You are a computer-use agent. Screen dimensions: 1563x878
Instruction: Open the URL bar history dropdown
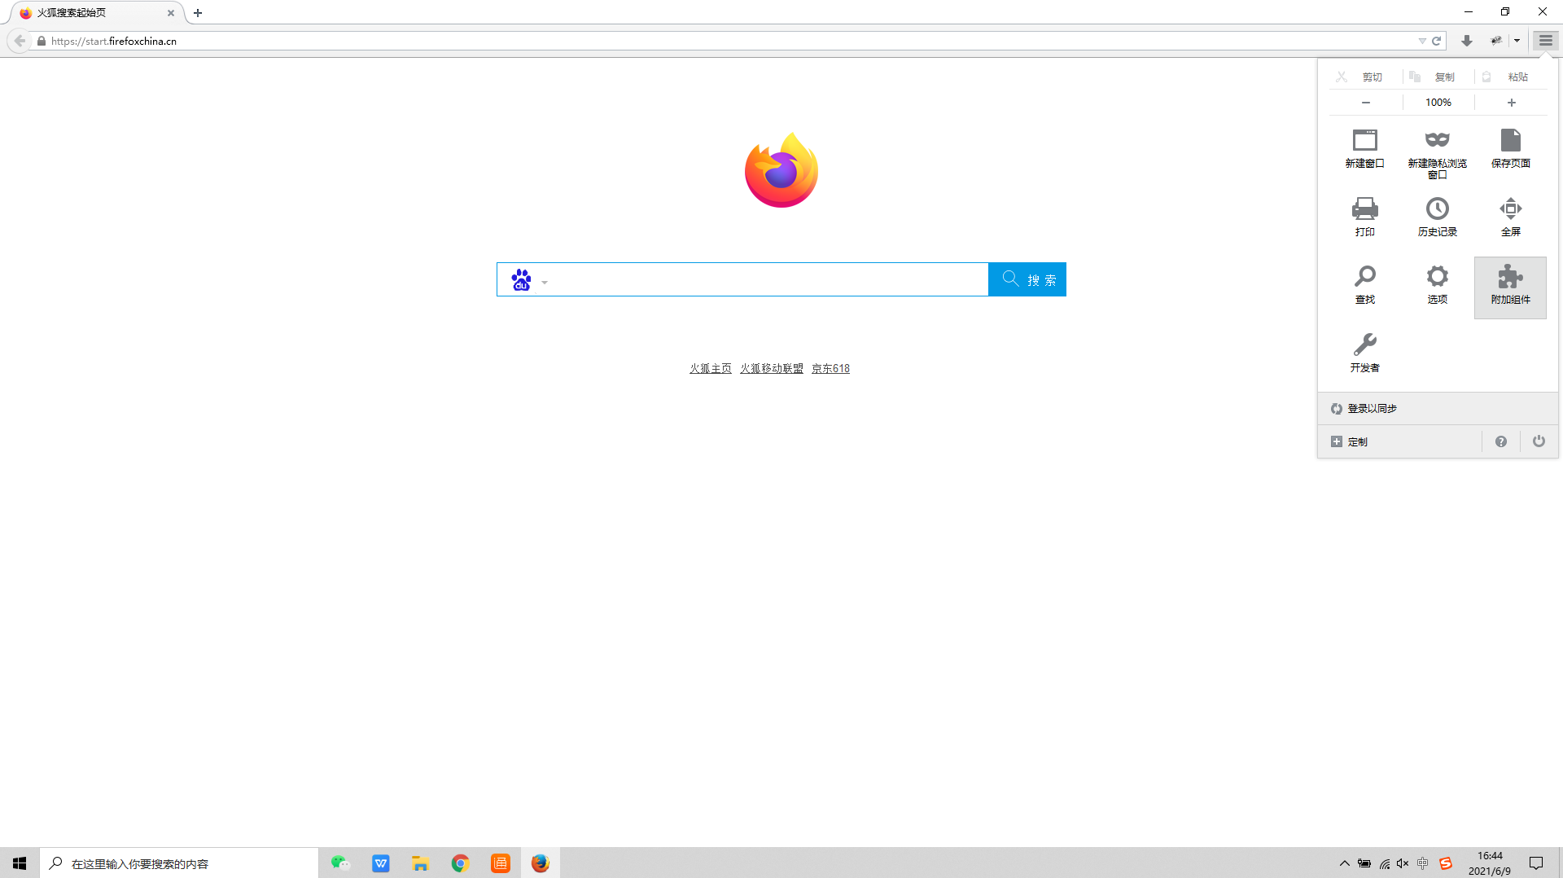coord(1422,41)
